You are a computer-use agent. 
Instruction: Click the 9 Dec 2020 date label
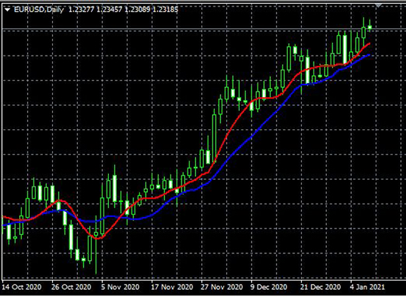[x=269, y=287]
